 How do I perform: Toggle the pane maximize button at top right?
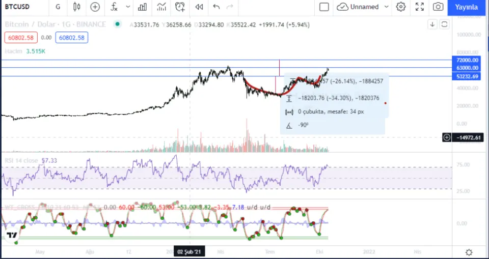click(x=444, y=24)
